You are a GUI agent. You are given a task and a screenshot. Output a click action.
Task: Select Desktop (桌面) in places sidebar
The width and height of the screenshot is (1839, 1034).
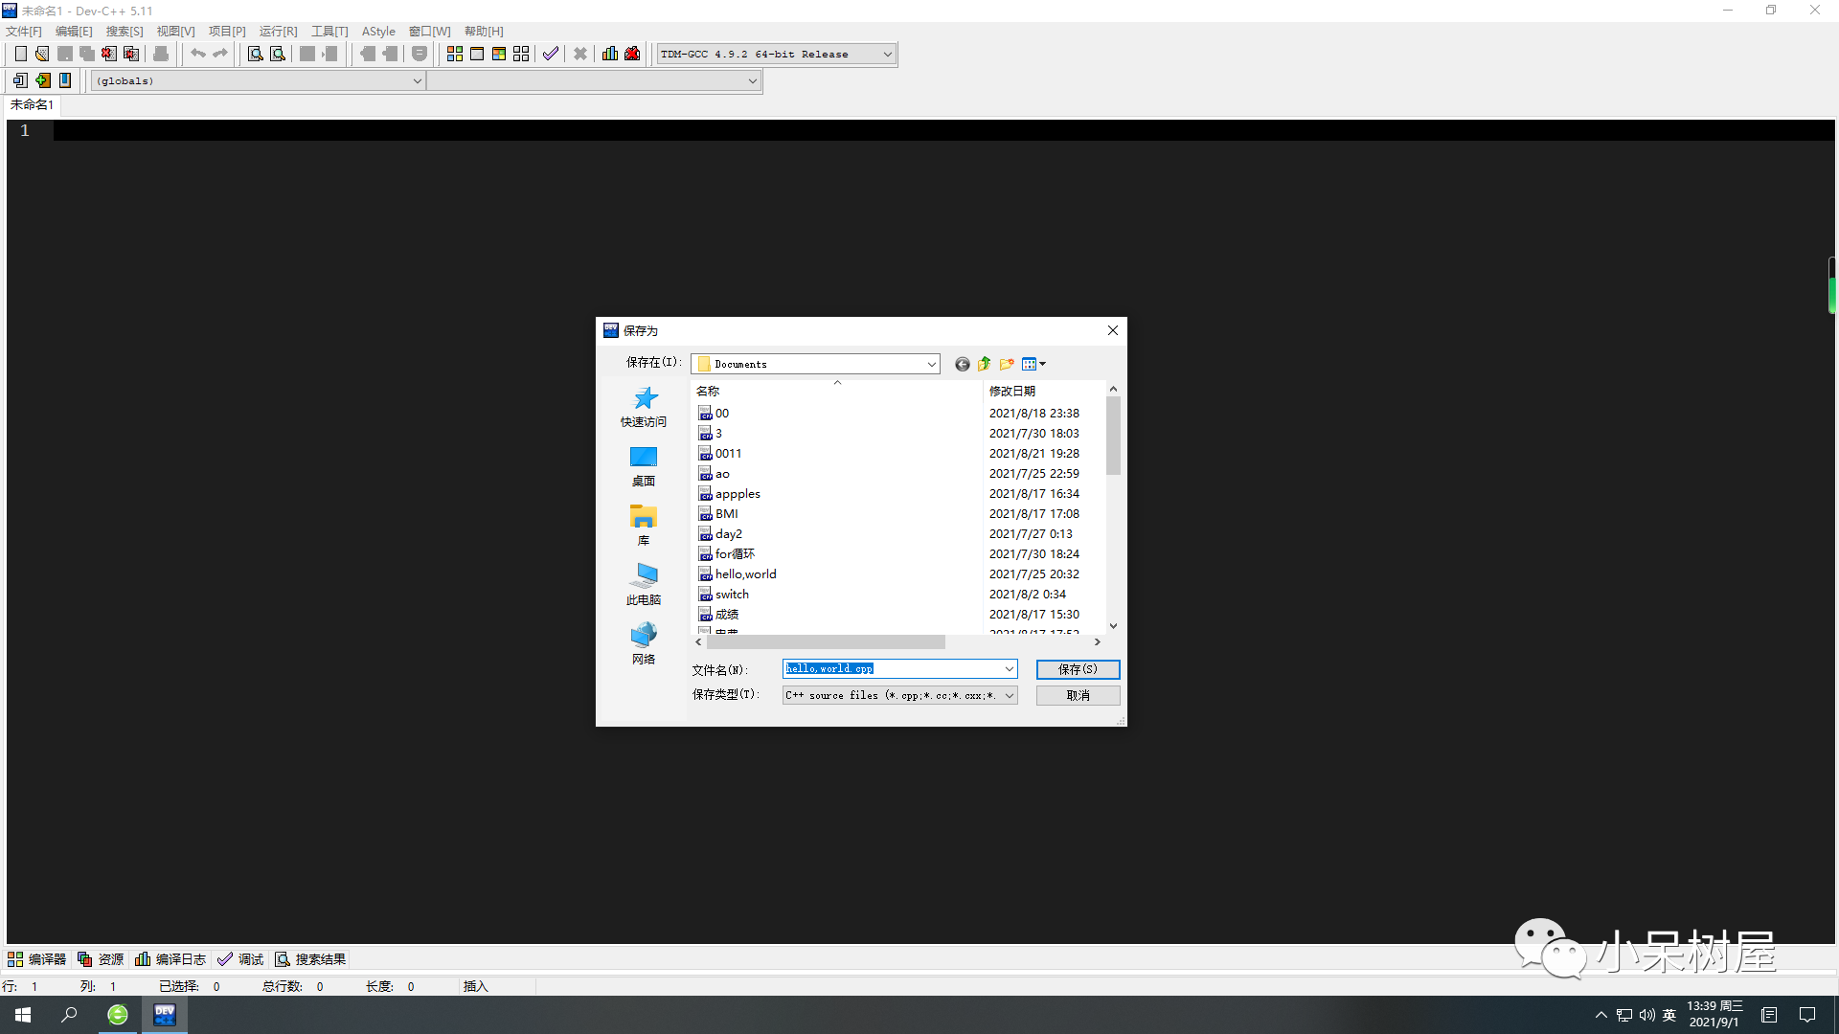click(643, 466)
